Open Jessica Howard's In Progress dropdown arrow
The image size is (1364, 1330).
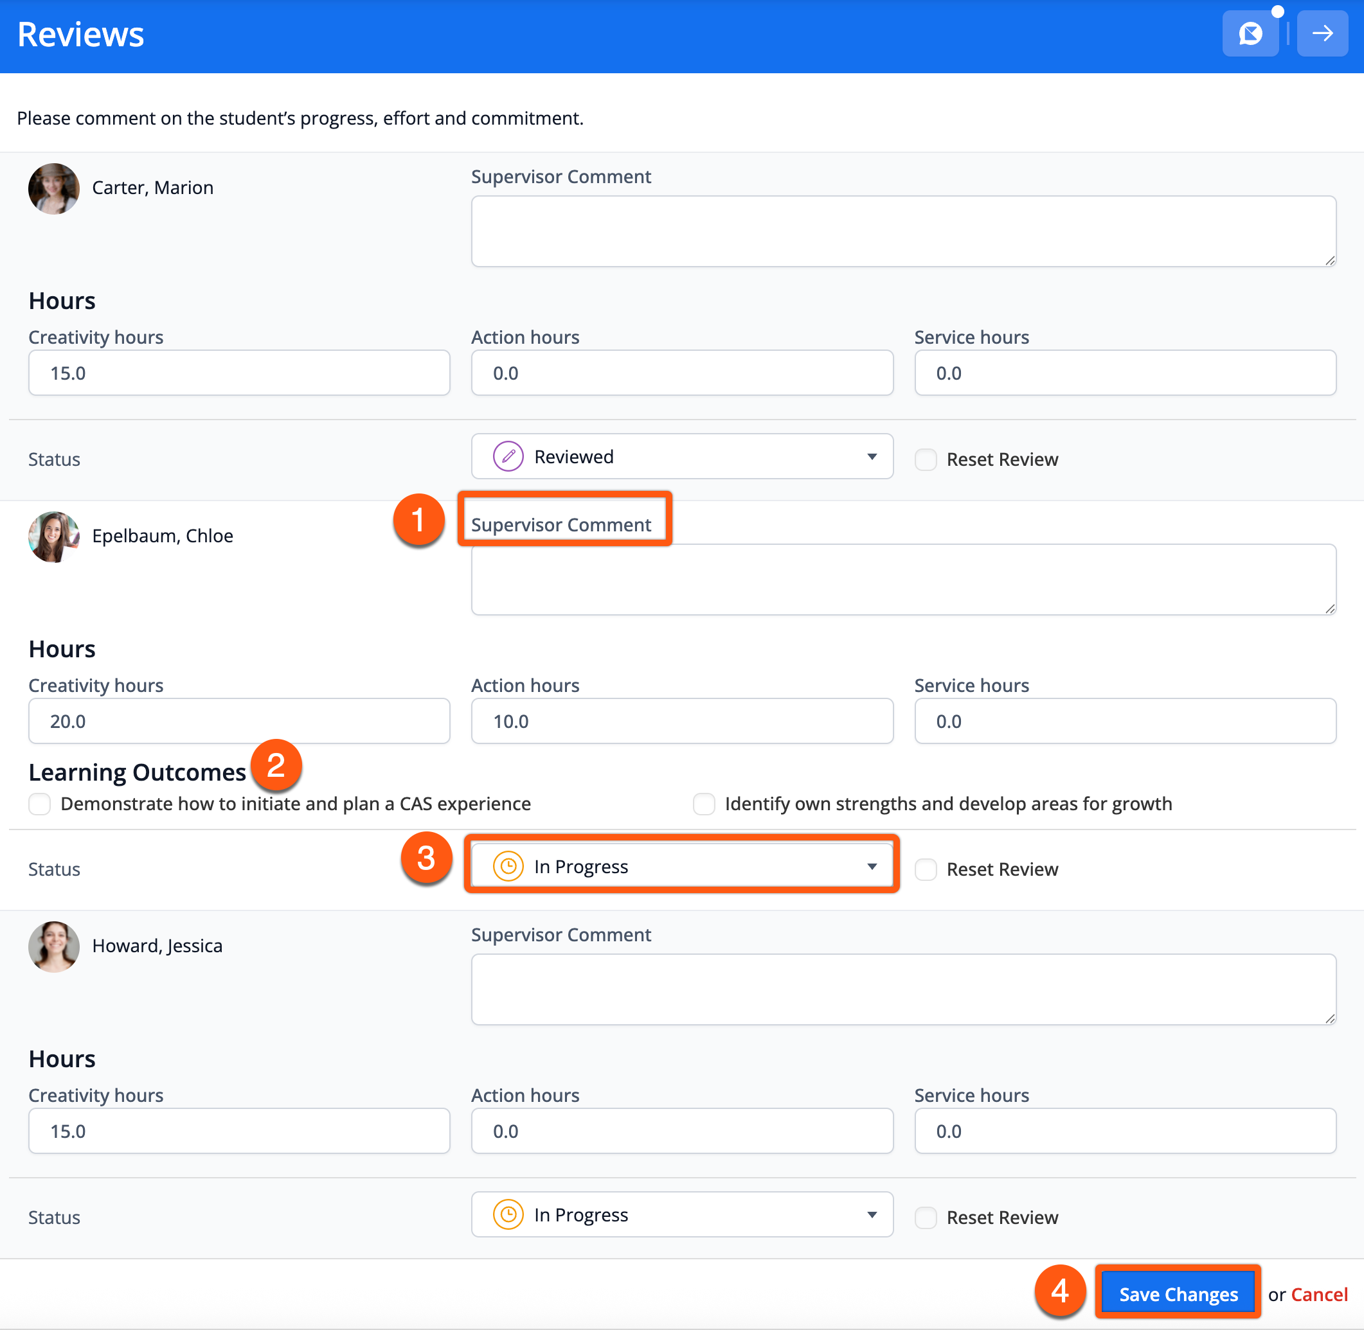872,1215
